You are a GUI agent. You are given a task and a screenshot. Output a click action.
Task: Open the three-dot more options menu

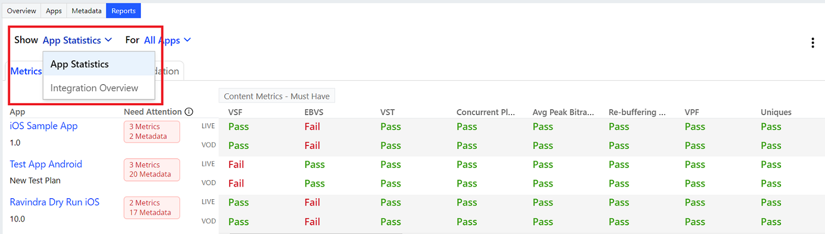[x=813, y=43]
